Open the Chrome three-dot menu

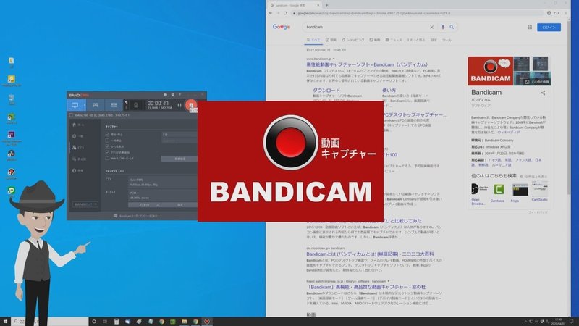coord(566,13)
